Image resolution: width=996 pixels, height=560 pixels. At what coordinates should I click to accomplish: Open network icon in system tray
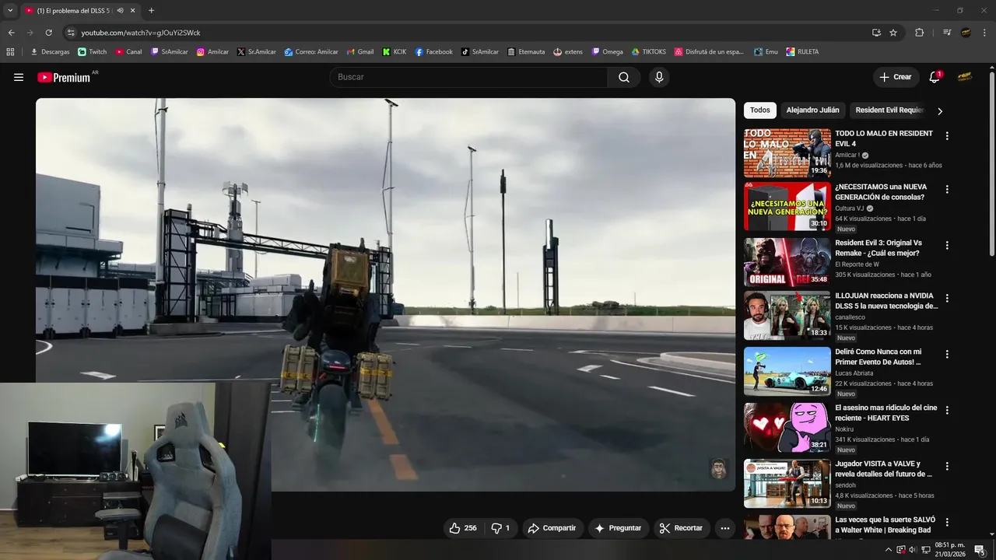pyautogui.click(x=926, y=550)
